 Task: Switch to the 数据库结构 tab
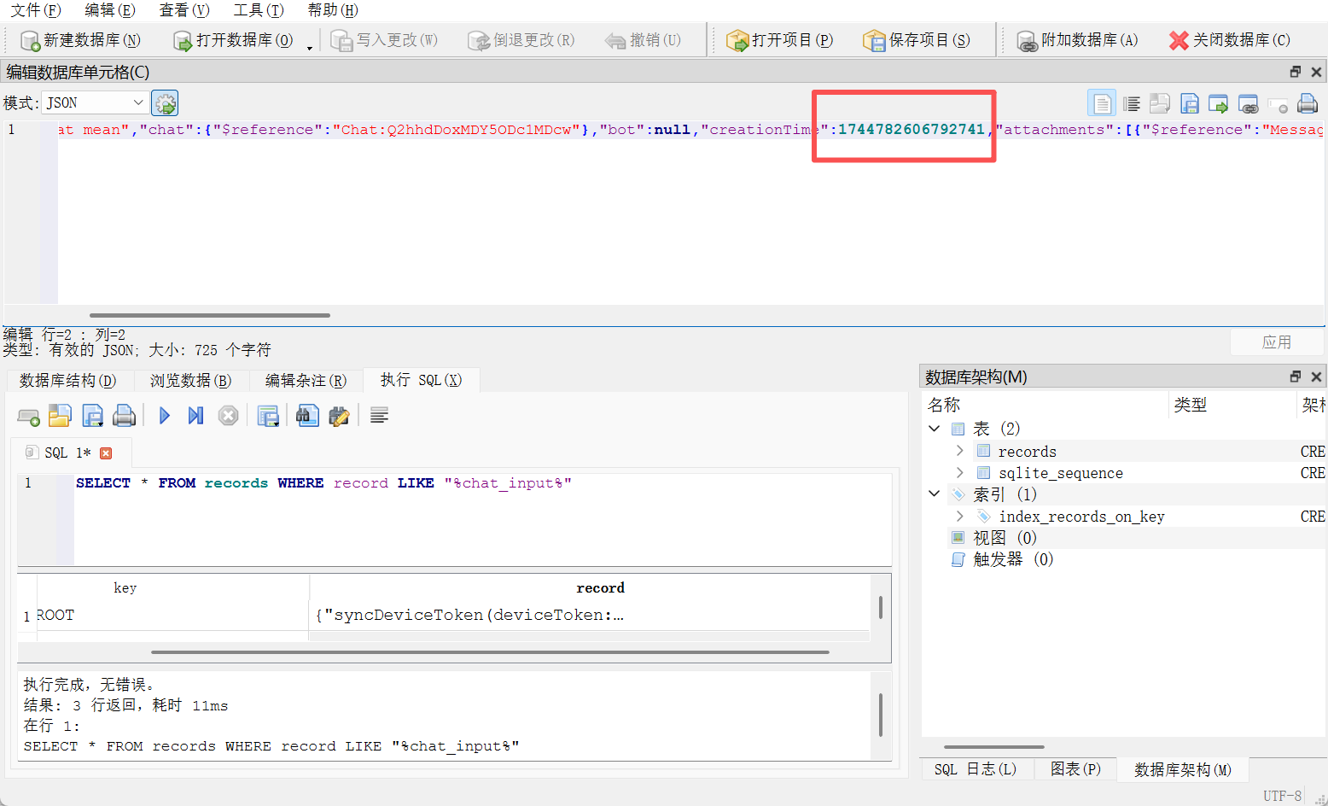[x=67, y=381]
